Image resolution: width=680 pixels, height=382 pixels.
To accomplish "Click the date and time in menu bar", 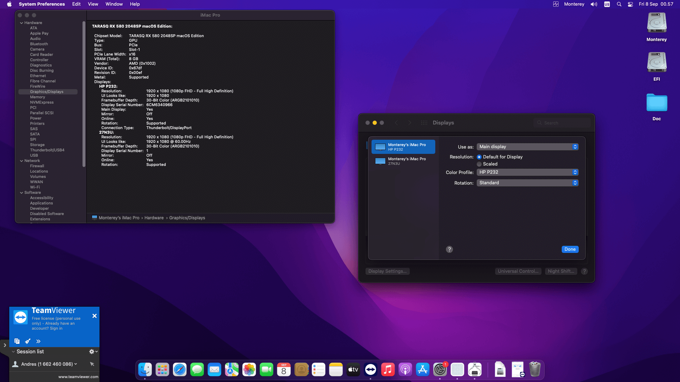I will click(656, 4).
